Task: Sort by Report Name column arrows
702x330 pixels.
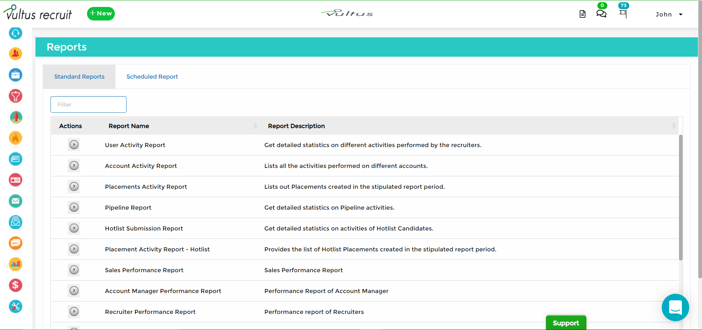Action: pos(255,126)
